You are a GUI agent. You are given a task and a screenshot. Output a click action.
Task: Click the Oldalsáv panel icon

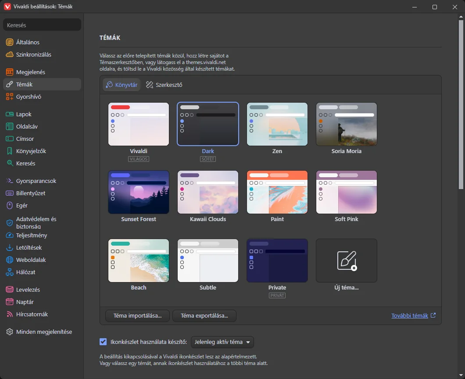(10, 126)
